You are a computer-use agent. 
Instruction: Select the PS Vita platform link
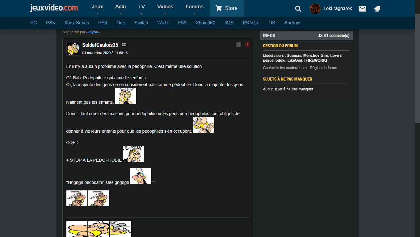pos(250,23)
